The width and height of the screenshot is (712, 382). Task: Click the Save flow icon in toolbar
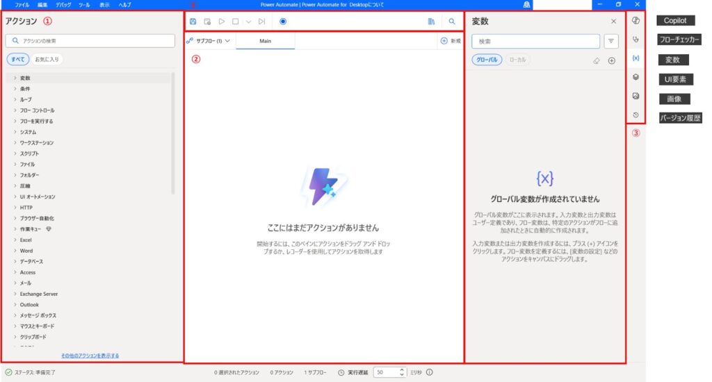click(x=193, y=22)
